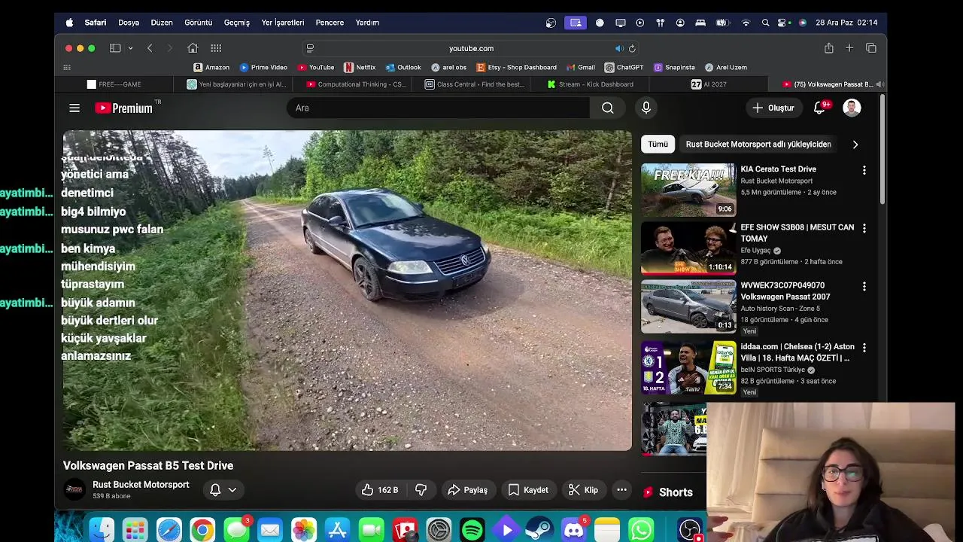Open Spotify from the Dock
963x542 pixels.
[472, 530]
